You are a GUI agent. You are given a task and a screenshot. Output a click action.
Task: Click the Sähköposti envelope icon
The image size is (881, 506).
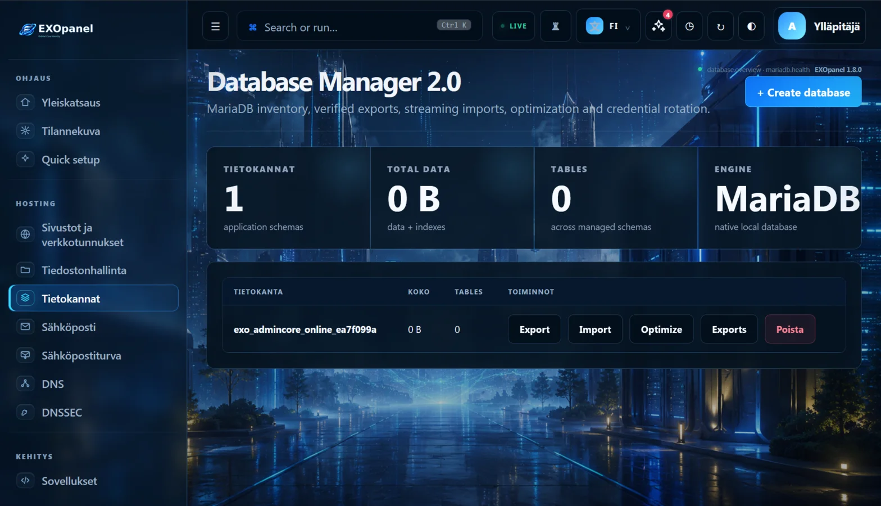(x=25, y=327)
